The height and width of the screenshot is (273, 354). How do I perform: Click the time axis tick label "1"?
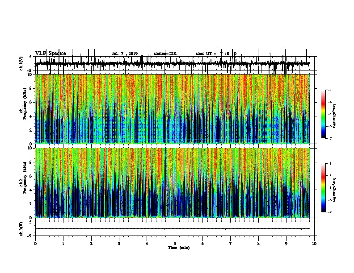click(63, 244)
